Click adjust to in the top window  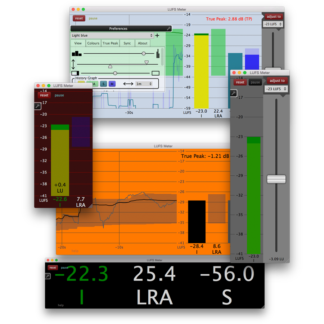[274, 17]
